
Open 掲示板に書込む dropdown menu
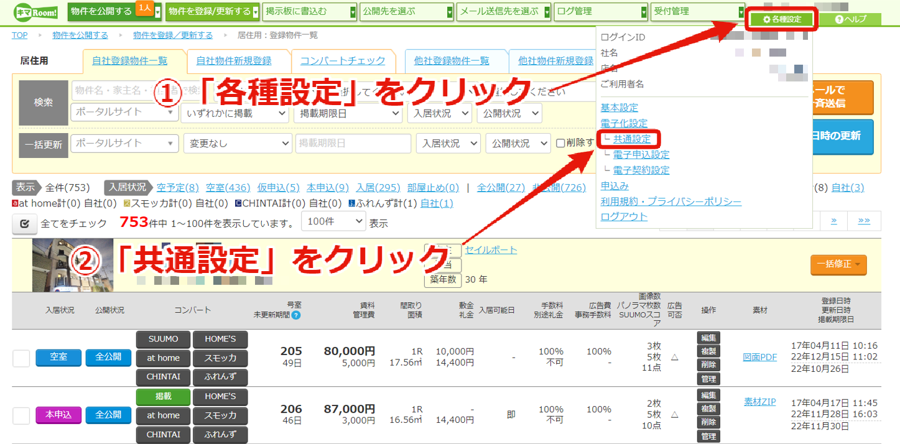(310, 11)
